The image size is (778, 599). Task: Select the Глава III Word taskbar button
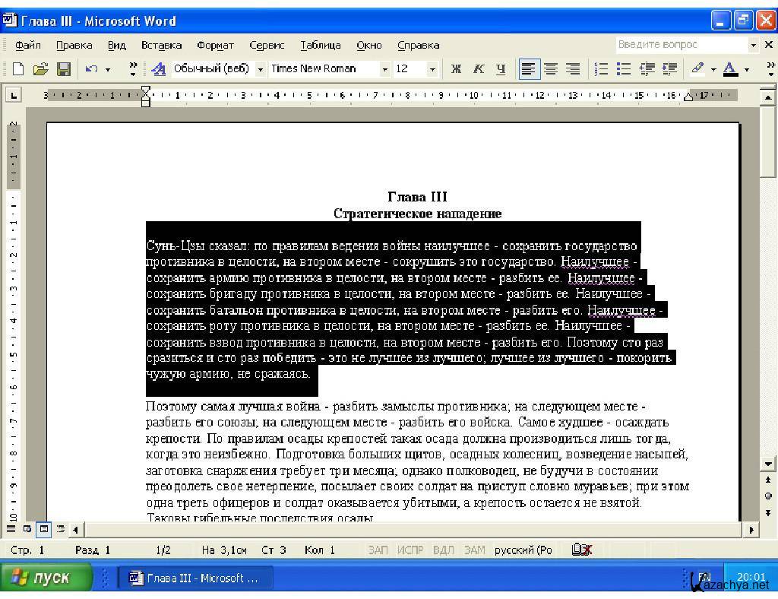(194, 578)
